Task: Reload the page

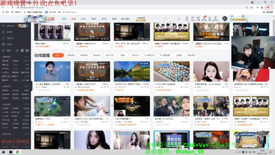Action: (12, 7)
